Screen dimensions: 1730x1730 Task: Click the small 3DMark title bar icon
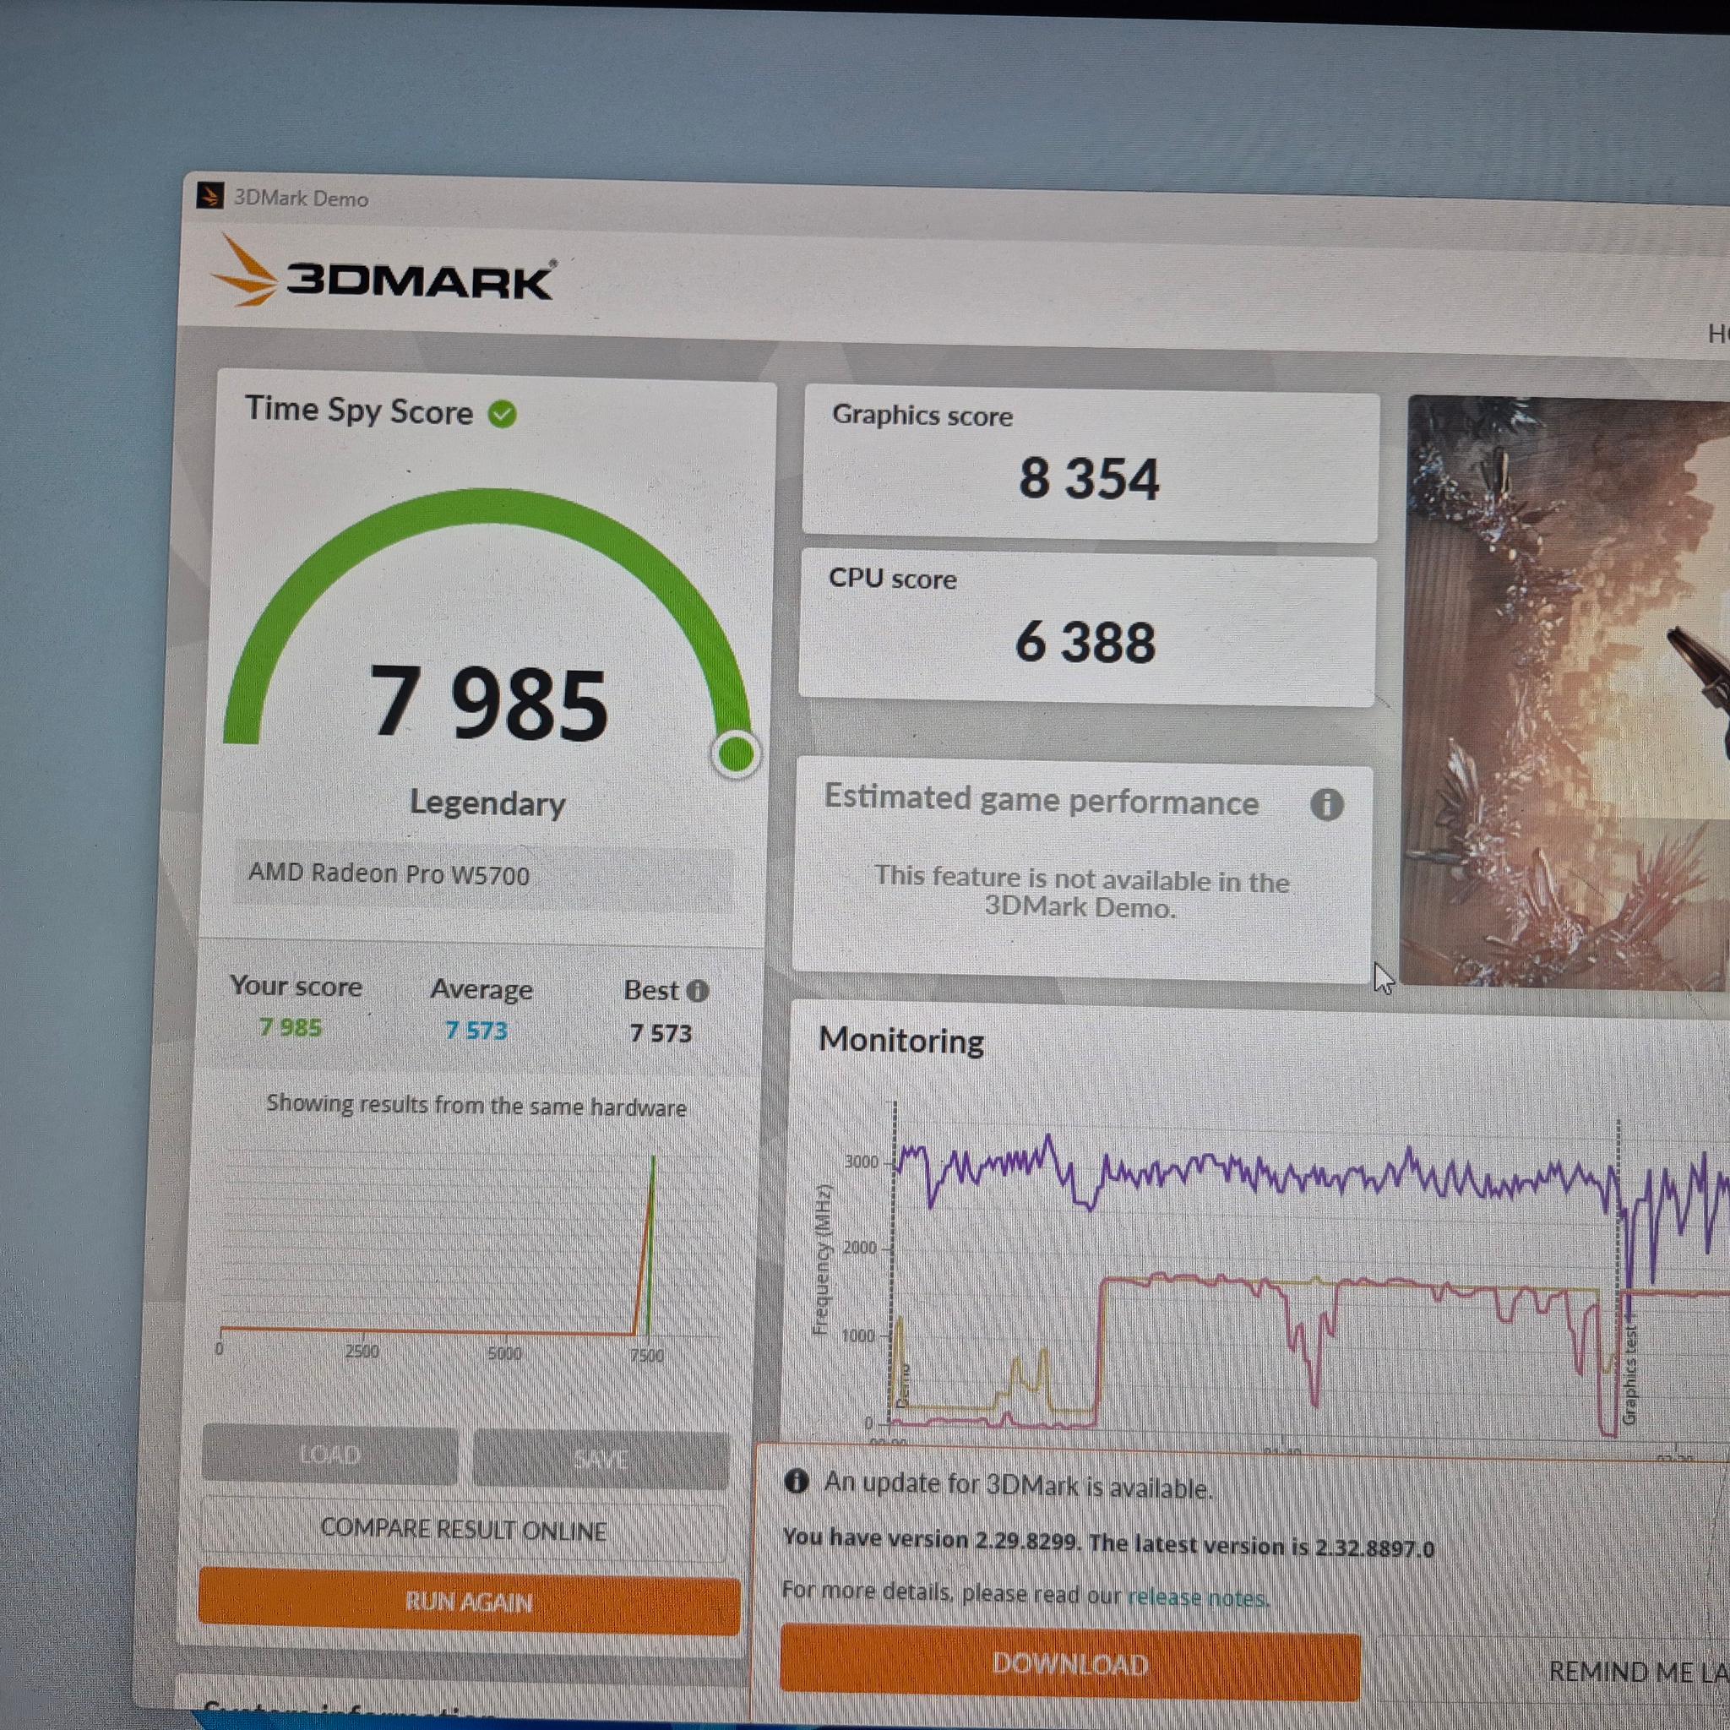[210, 195]
